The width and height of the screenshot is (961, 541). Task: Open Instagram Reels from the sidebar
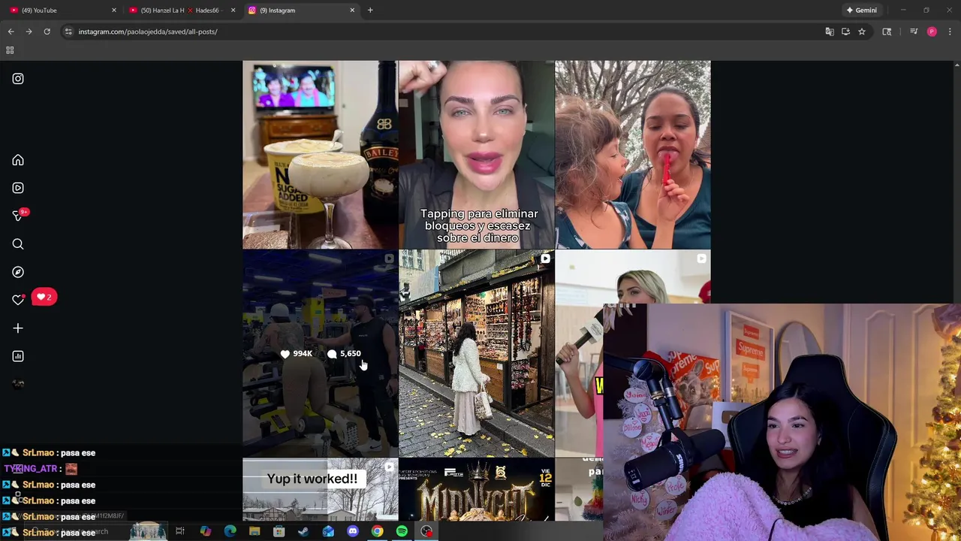(18, 188)
